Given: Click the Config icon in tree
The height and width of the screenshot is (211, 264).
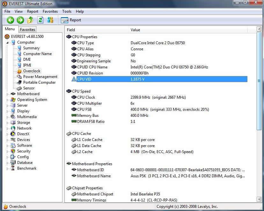Looking at the screenshot, I should tap(13, 157).
